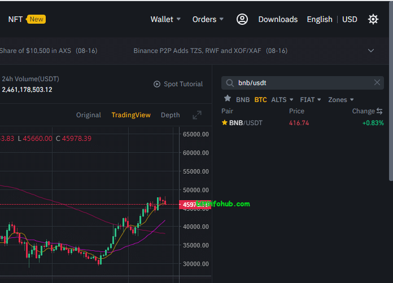The height and width of the screenshot is (283, 393).
Task: Show favorite pairs via star filter
Action: click(228, 99)
